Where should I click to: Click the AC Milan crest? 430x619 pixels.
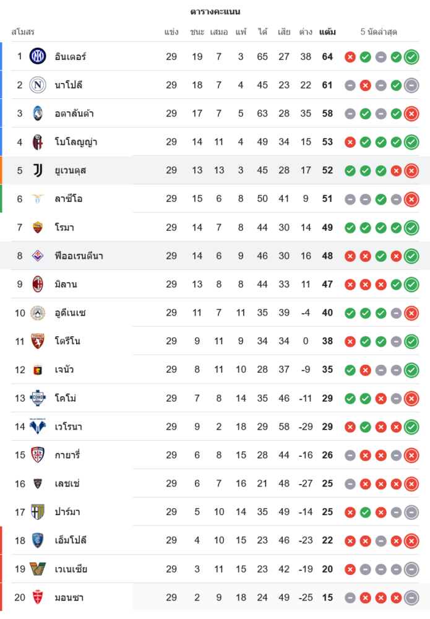(x=38, y=284)
